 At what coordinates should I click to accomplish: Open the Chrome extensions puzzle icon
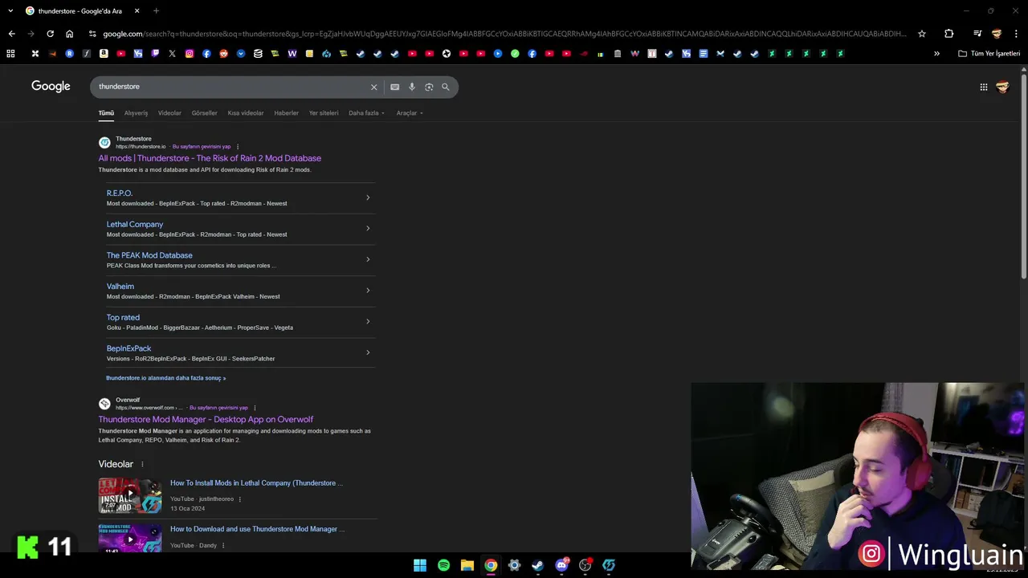(948, 34)
